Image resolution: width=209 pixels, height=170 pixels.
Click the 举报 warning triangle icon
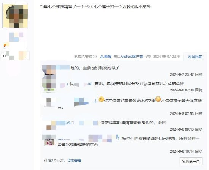(102, 57)
